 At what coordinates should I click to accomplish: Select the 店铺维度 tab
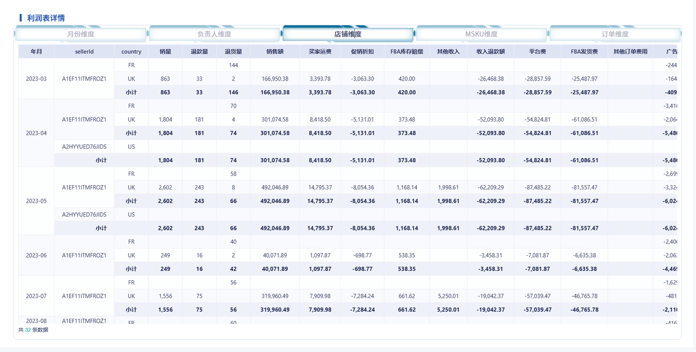347,34
